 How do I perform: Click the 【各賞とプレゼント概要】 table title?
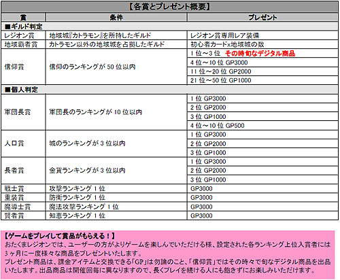pyautogui.click(x=169, y=7)
